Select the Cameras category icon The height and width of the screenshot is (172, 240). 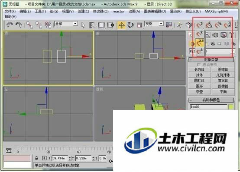coord(213,44)
